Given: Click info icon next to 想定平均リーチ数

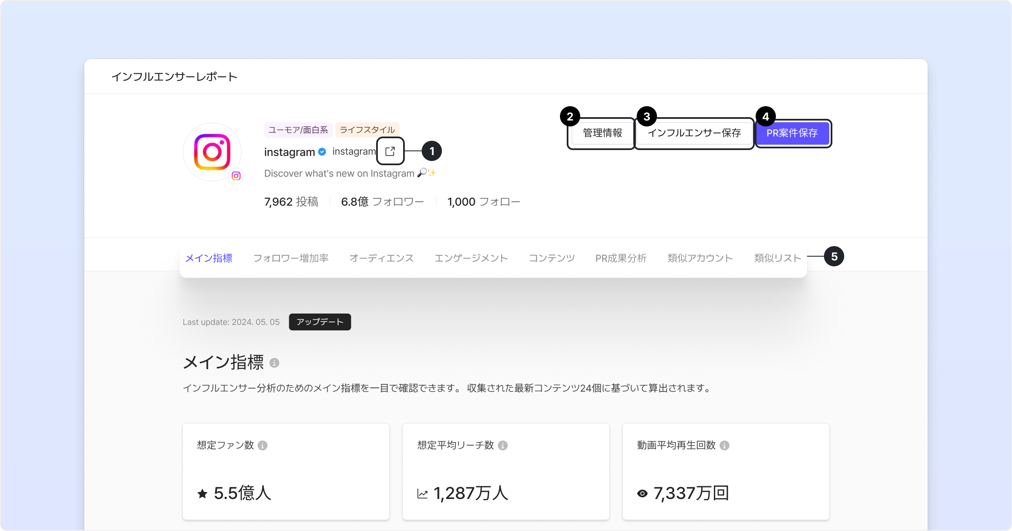Looking at the screenshot, I should click(503, 445).
